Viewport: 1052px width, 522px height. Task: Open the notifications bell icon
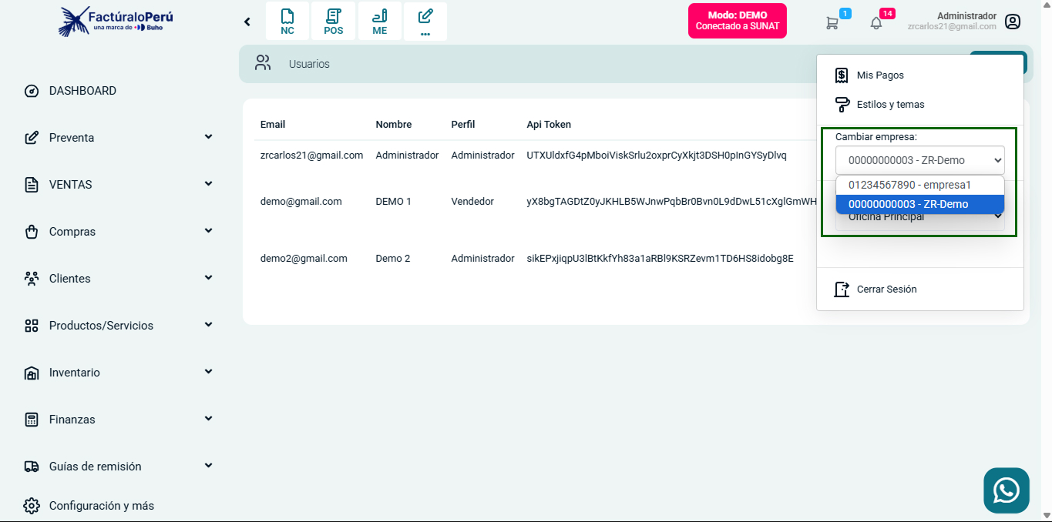876,23
